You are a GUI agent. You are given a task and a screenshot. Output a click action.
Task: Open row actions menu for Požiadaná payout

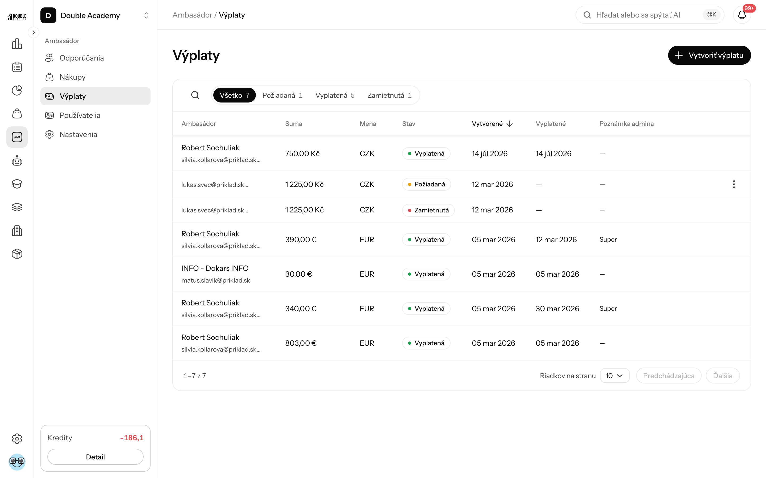734,184
